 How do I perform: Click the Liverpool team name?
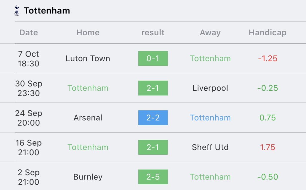210,88
